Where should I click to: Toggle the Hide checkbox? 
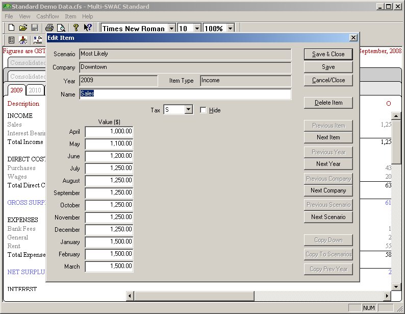(x=204, y=110)
